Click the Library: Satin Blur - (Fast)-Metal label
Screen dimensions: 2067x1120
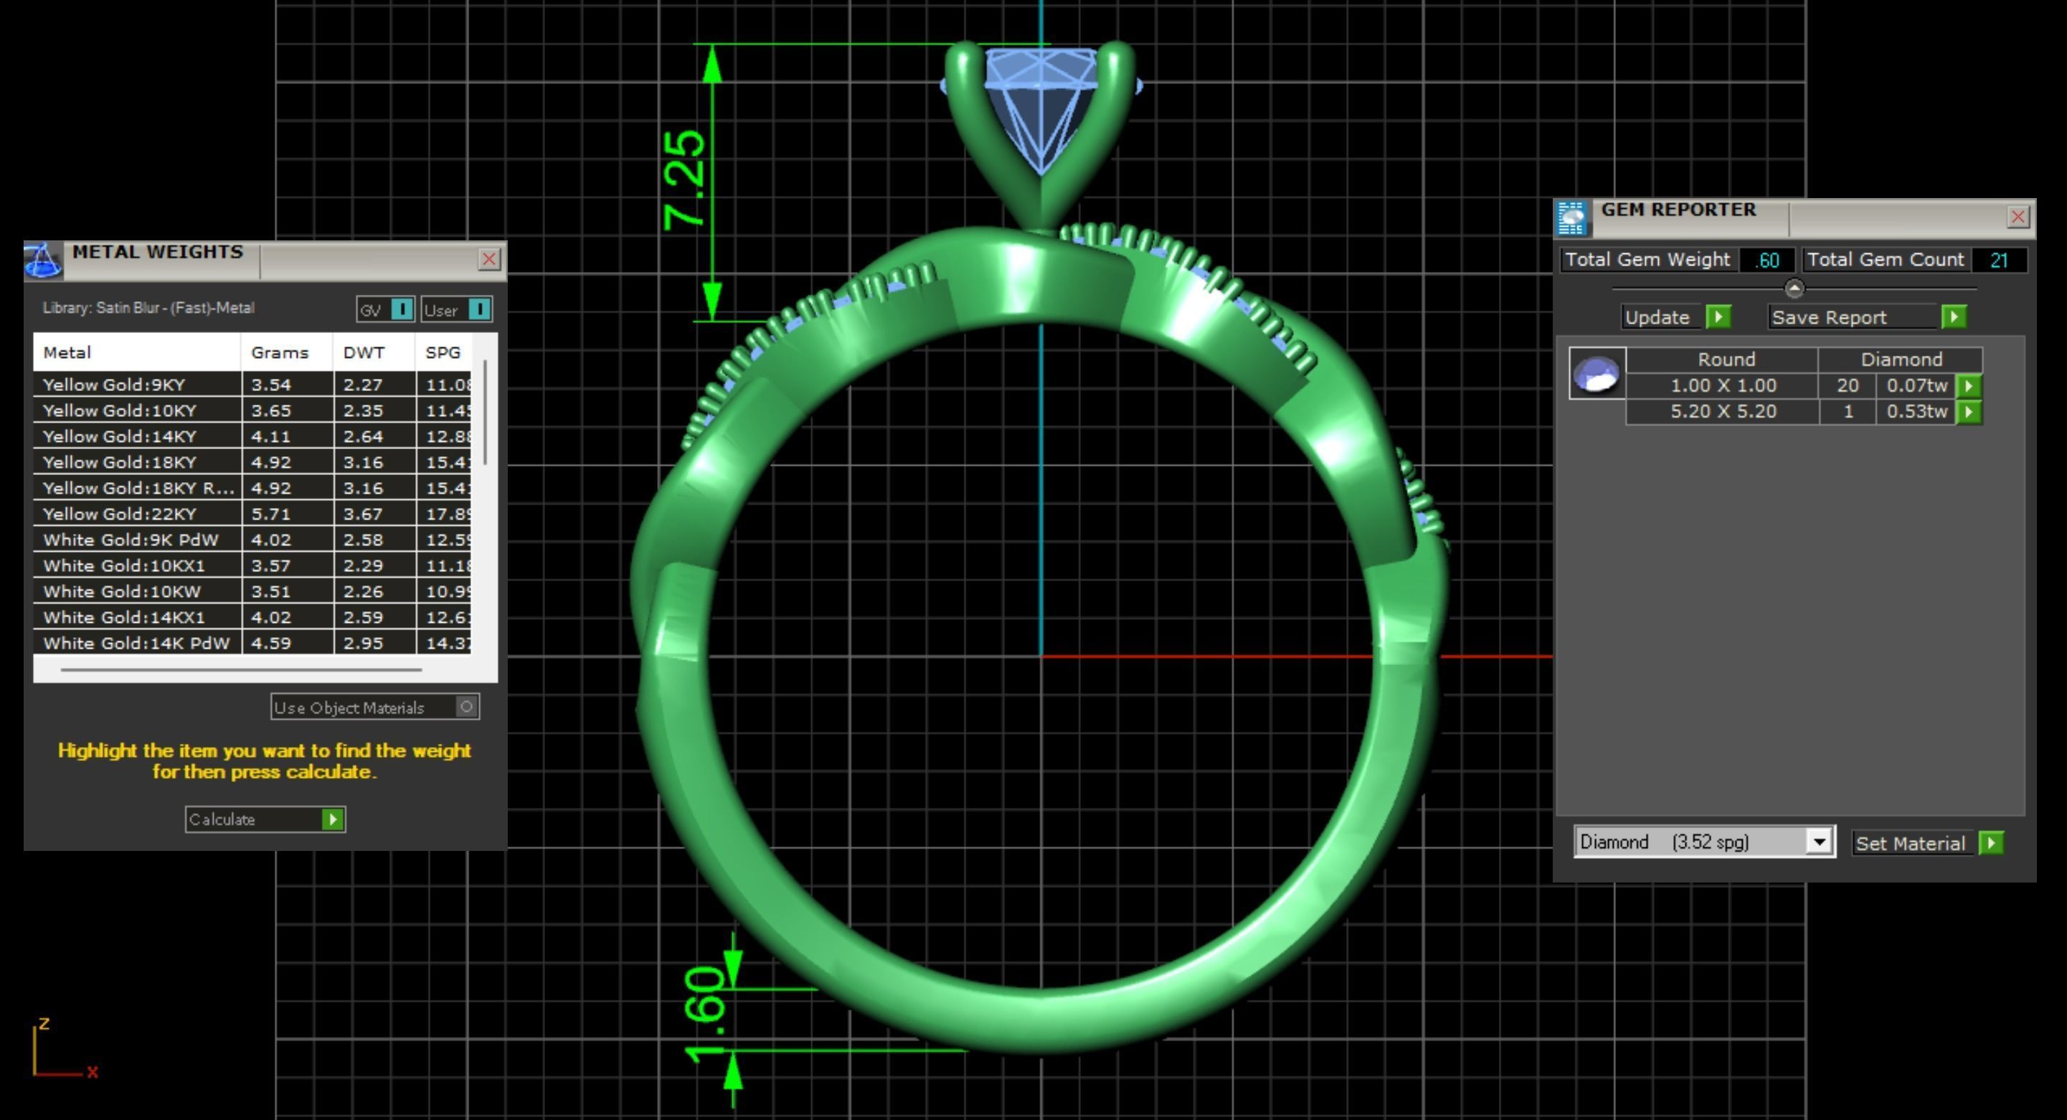148,308
